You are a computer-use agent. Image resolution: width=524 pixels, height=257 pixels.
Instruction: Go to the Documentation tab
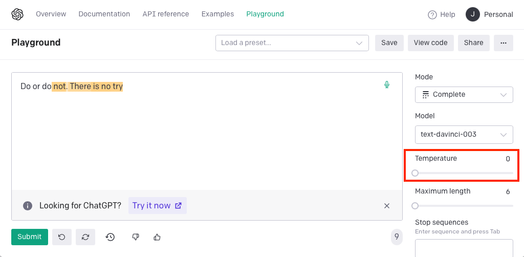[x=104, y=14]
